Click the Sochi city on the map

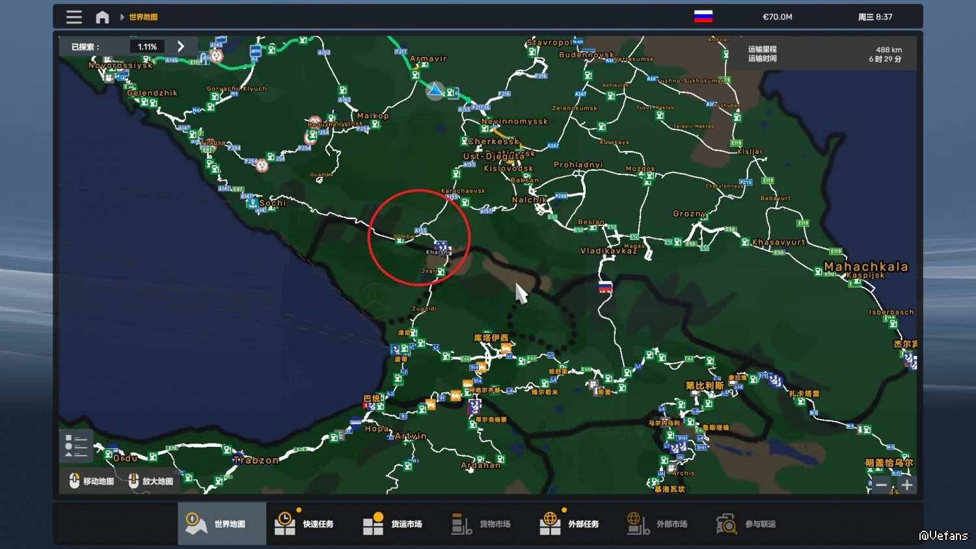click(272, 203)
